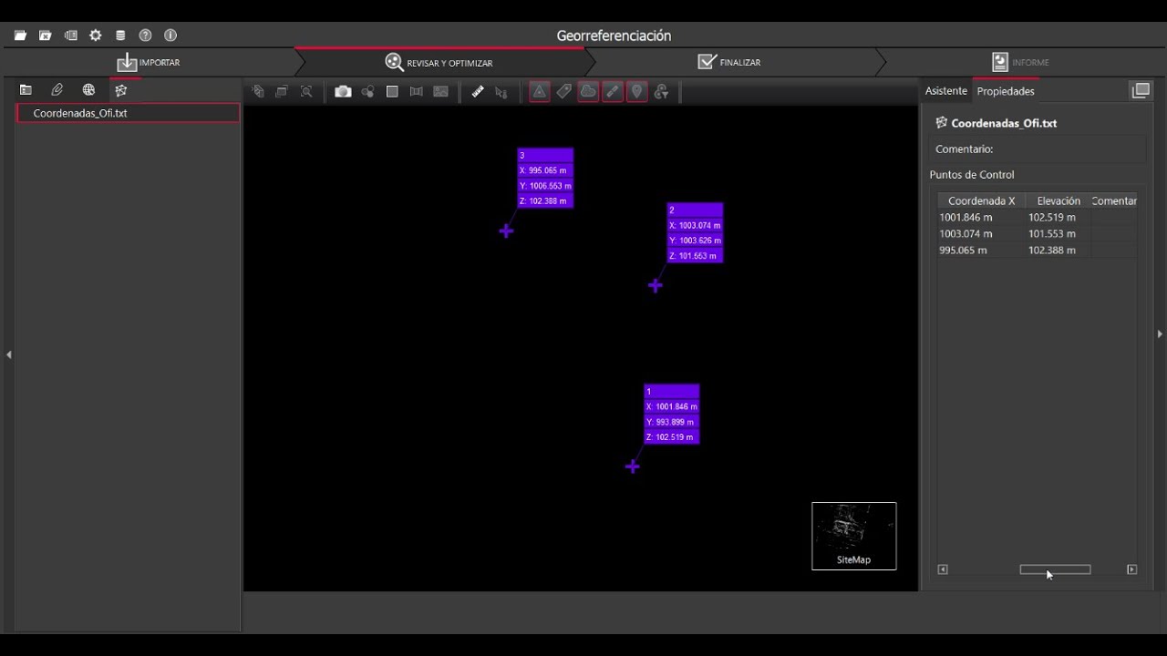The image size is (1167, 656).
Task: Click the three circles color mode icon
Action: [367, 91]
